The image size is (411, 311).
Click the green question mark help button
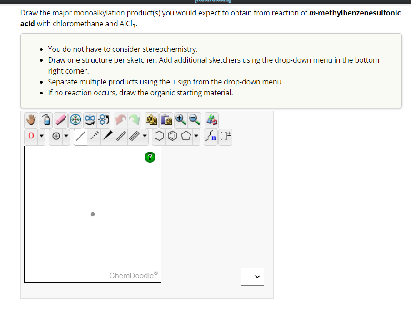150,157
